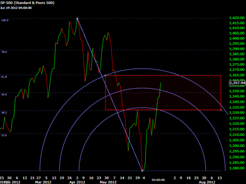This screenshot has height=184, width=246.
Task: Click the 1,390.00 price axis label
Action: click(x=237, y=49)
